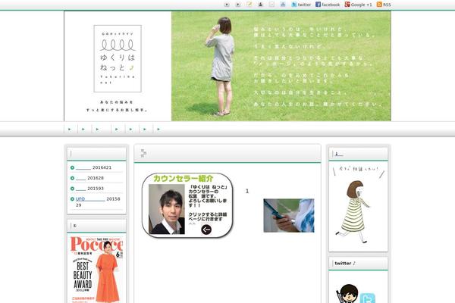Open the Poco'ce magazine cover image

(96, 270)
